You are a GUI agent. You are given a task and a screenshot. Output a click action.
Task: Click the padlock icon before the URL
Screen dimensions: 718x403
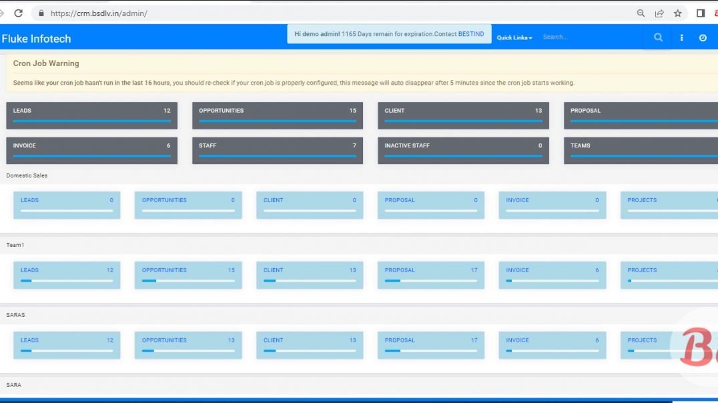point(41,13)
